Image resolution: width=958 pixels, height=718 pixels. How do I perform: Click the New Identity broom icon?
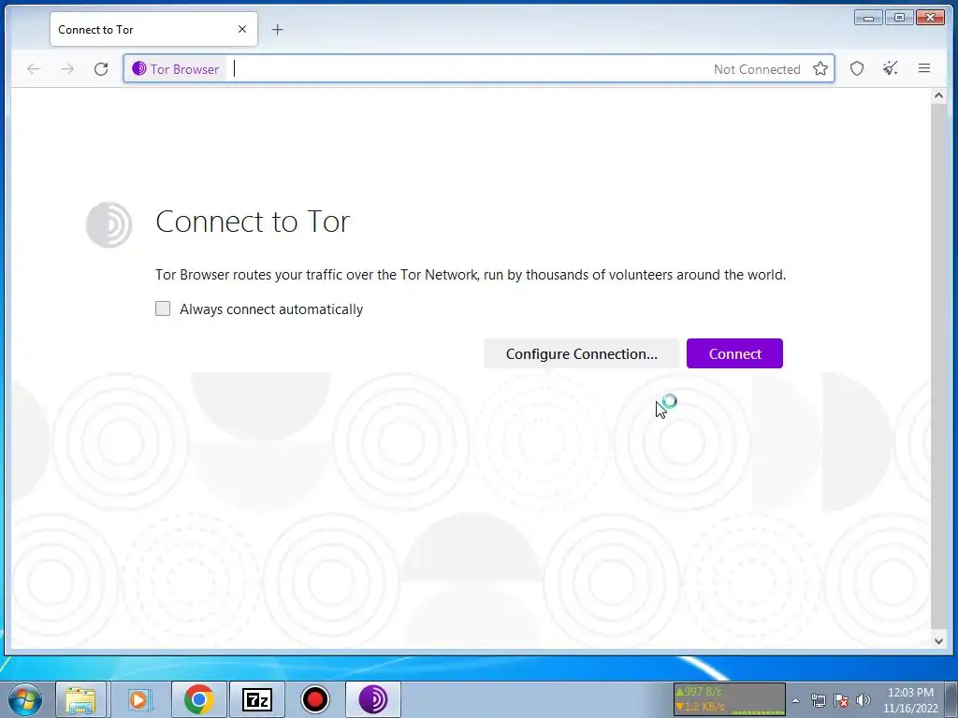point(891,69)
